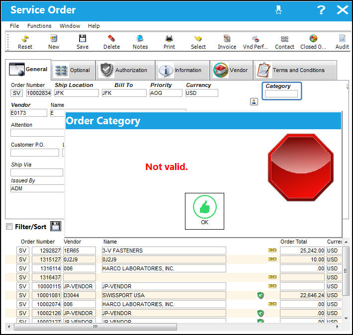Viewport: 353px width, 335px height.
Task: Click link icon on order 10000115 row
Action: pos(272,286)
